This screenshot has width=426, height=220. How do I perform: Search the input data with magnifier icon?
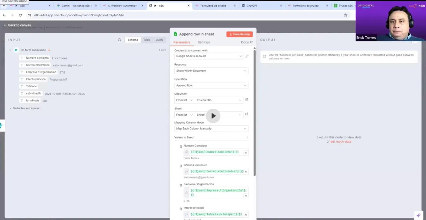[x=120, y=40]
